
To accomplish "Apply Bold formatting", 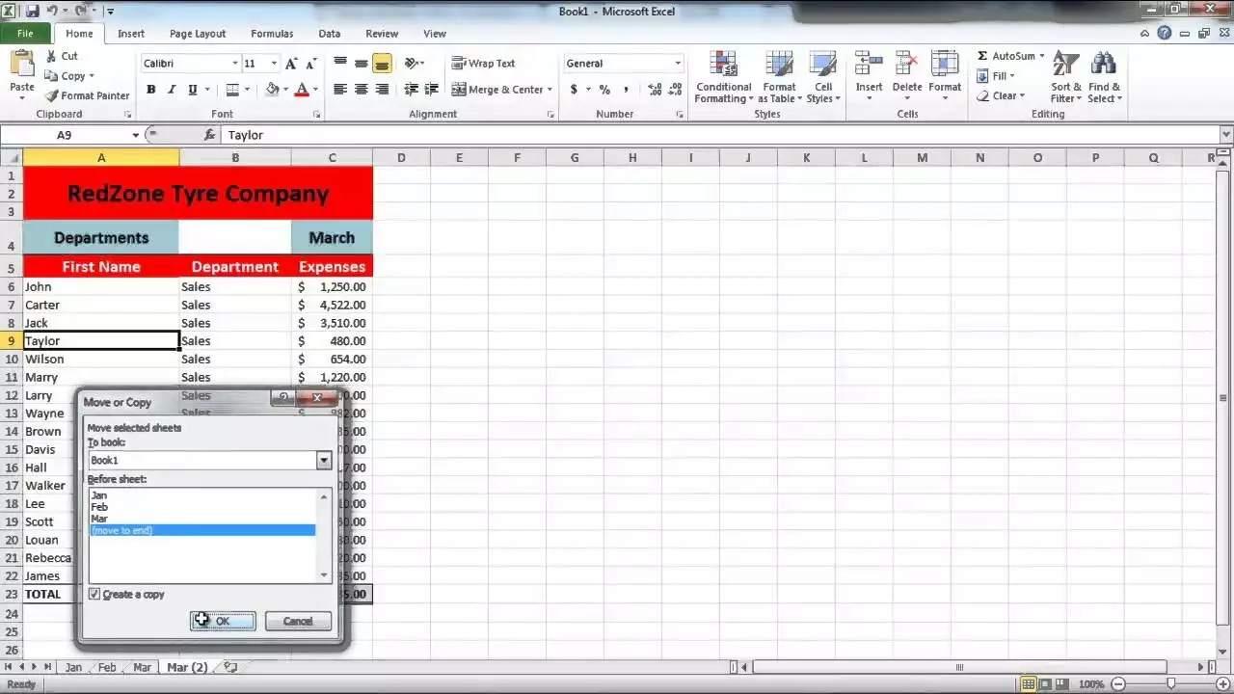I will (151, 90).
